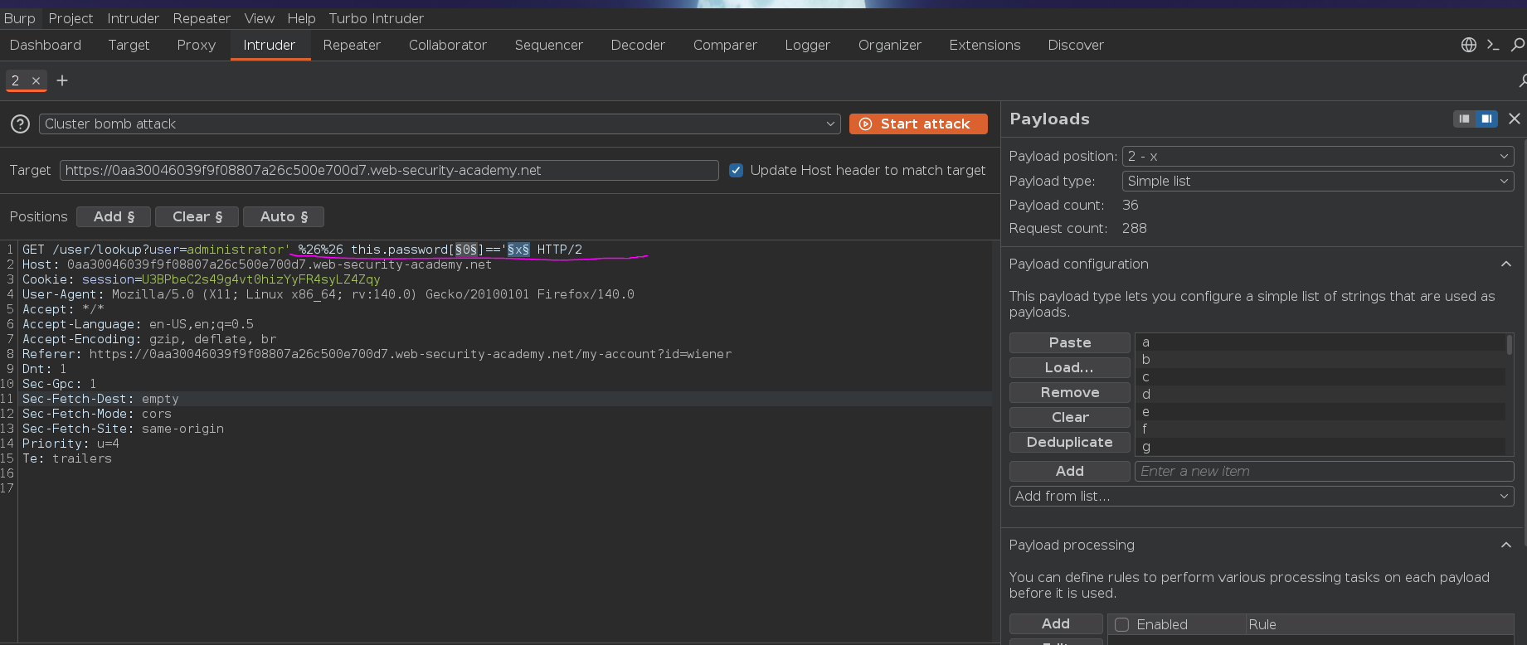The image size is (1527, 645).
Task: Toggle Enabled checkbox in payload processing
Action: (1122, 624)
